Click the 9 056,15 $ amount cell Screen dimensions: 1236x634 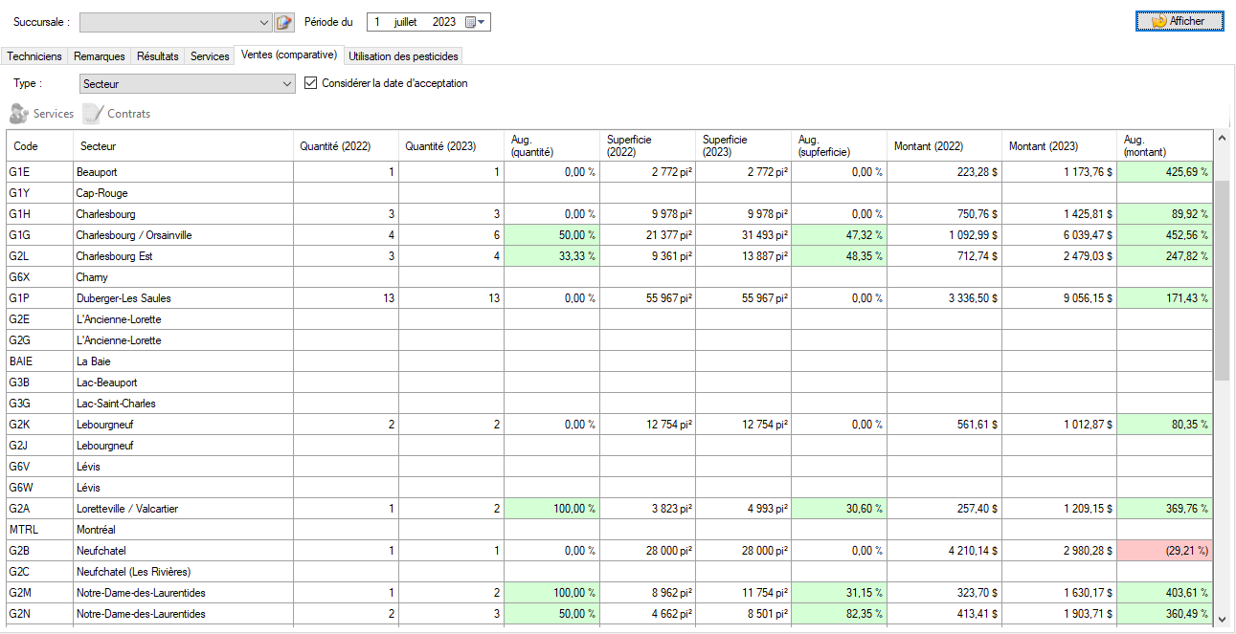pyautogui.click(x=1059, y=298)
